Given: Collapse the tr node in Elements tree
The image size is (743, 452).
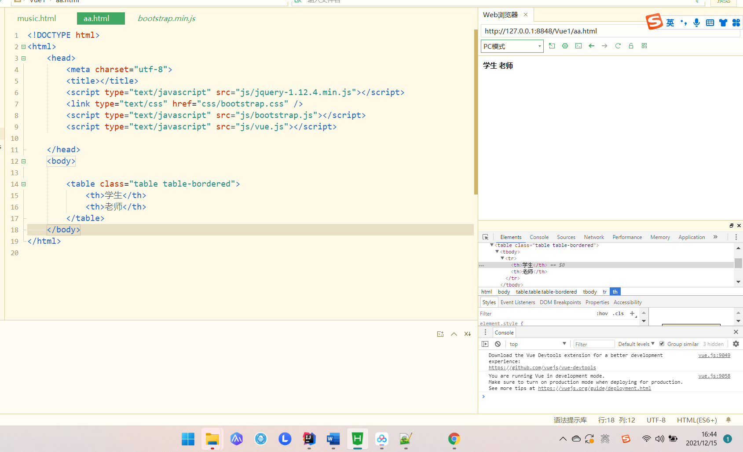Looking at the screenshot, I should pyautogui.click(x=502, y=258).
